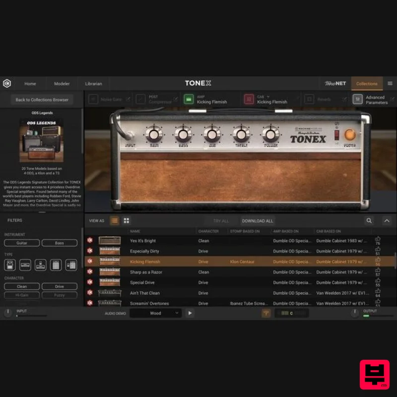This screenshot has width=397, height=397.
Task: Click the Volume knob on the amp
Action: (270, 134)
